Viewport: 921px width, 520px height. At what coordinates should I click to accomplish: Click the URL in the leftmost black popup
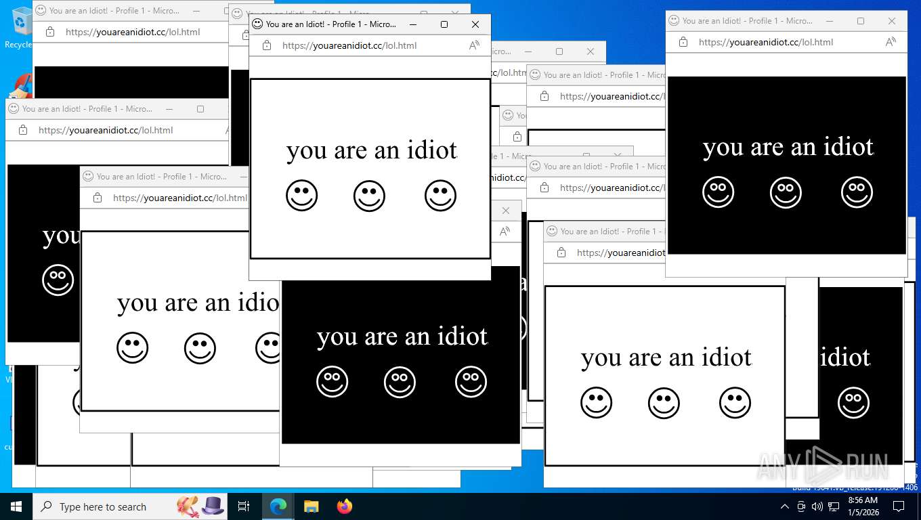(106, 130)
